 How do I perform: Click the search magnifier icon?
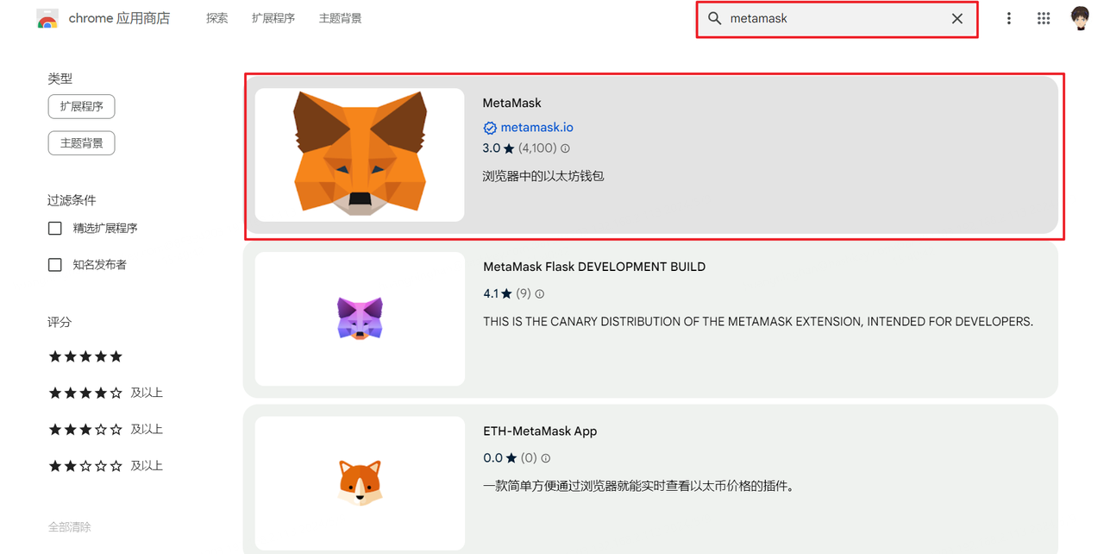(x=714, y=19)
